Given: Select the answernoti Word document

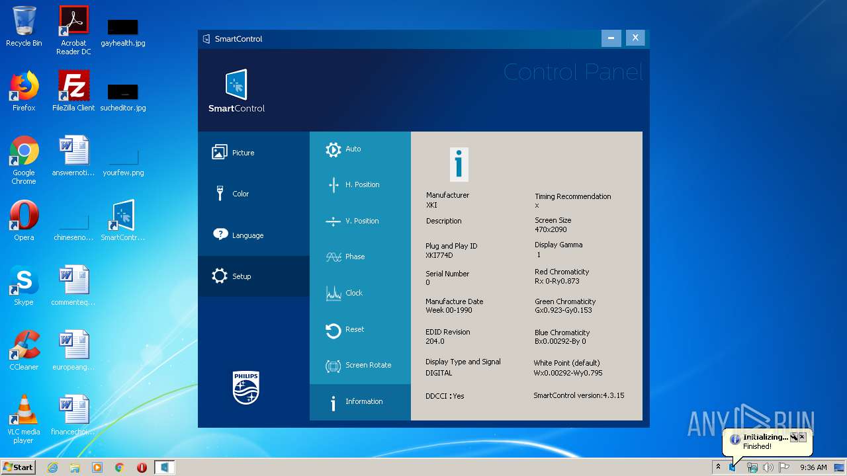Looking at the screenshot, I should point(73,156).
